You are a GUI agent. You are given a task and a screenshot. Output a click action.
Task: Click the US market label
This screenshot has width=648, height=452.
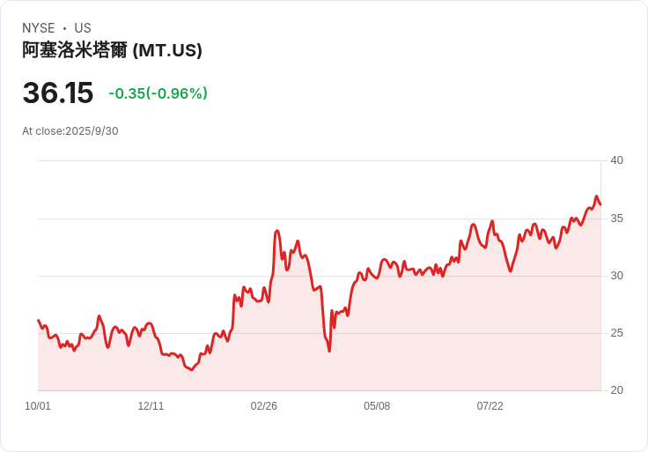click(x=83, y=28)
